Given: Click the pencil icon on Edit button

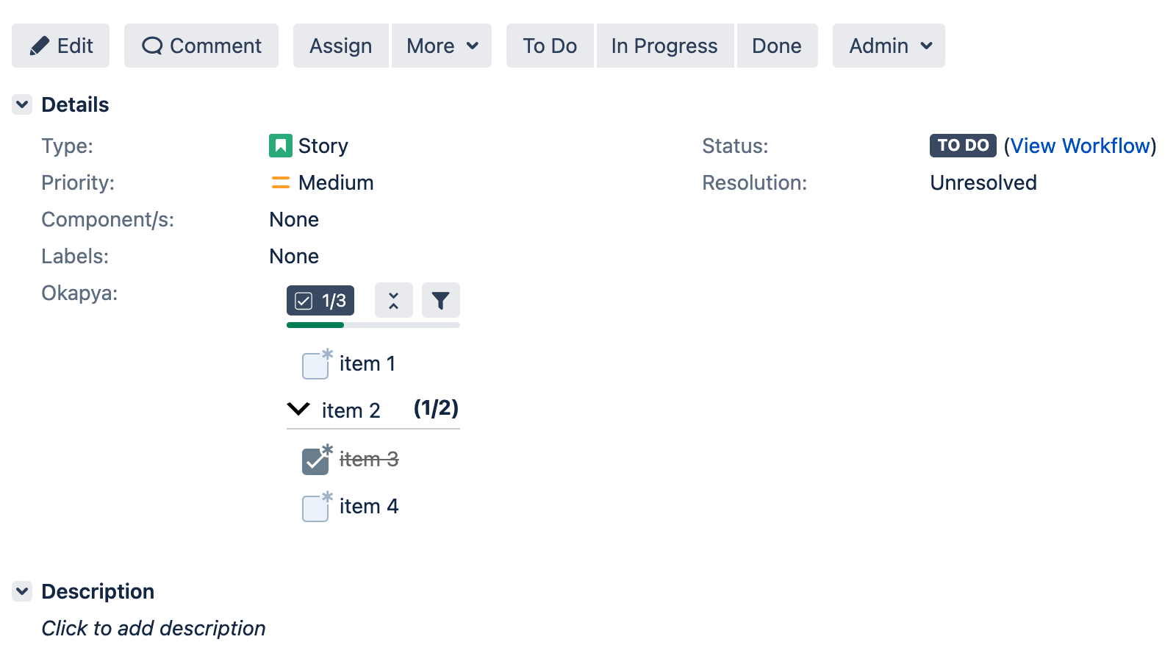Looking at the screenshot, I should (40, 45).
